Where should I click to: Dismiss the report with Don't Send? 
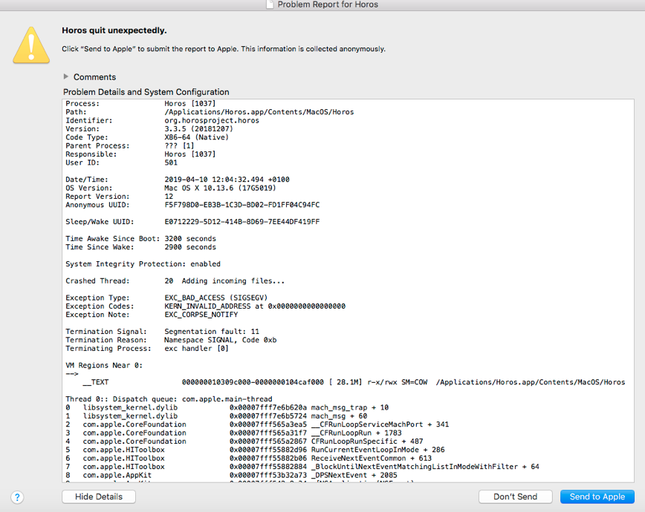[515, 496]
